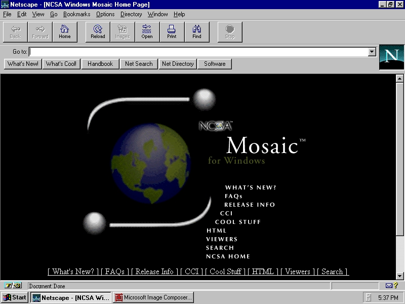Image resolution: width=405 pixels, height=304 pixels.
Task: Click the vertical scrollbar up arrow
Action: click(x=399, y=79)
